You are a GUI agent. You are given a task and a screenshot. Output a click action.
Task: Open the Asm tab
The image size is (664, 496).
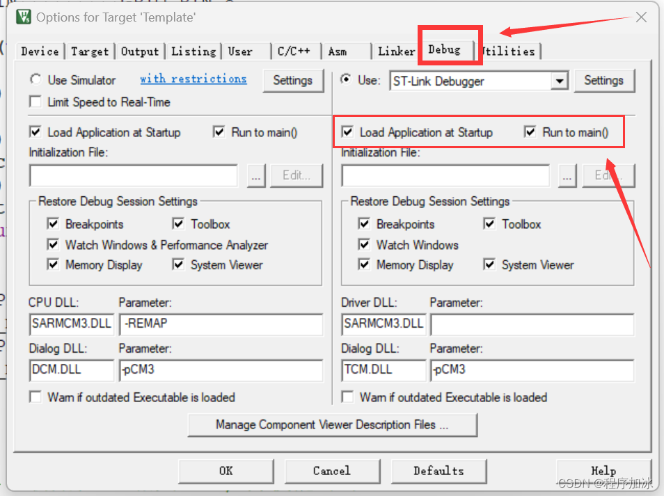pos(338,51)
